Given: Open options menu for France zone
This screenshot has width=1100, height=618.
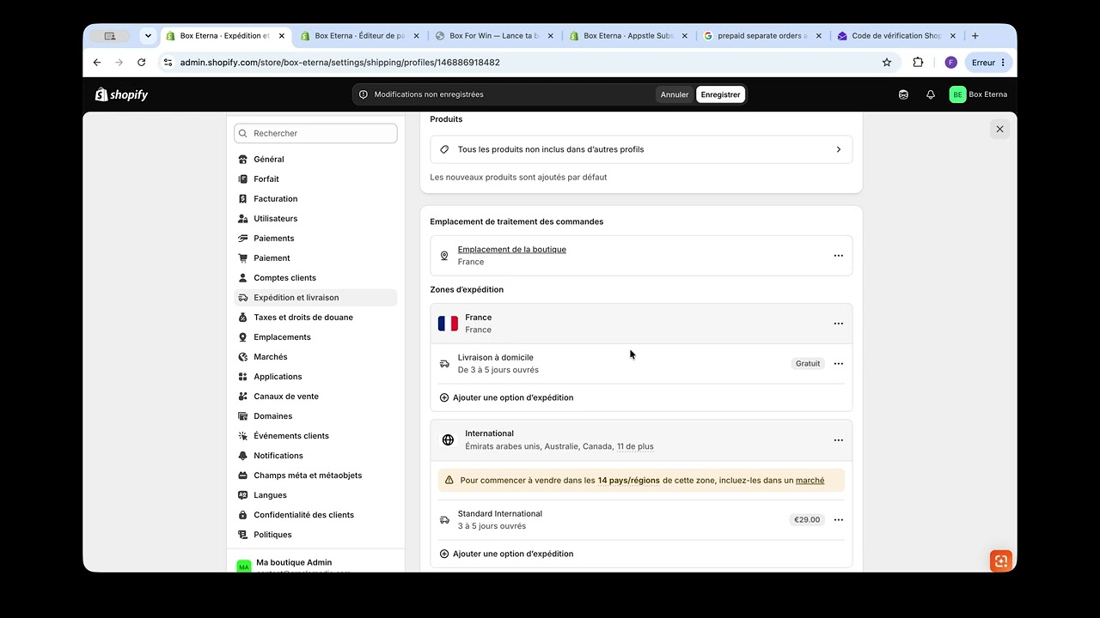Looking at the screenshot, I should click(838, 324).
